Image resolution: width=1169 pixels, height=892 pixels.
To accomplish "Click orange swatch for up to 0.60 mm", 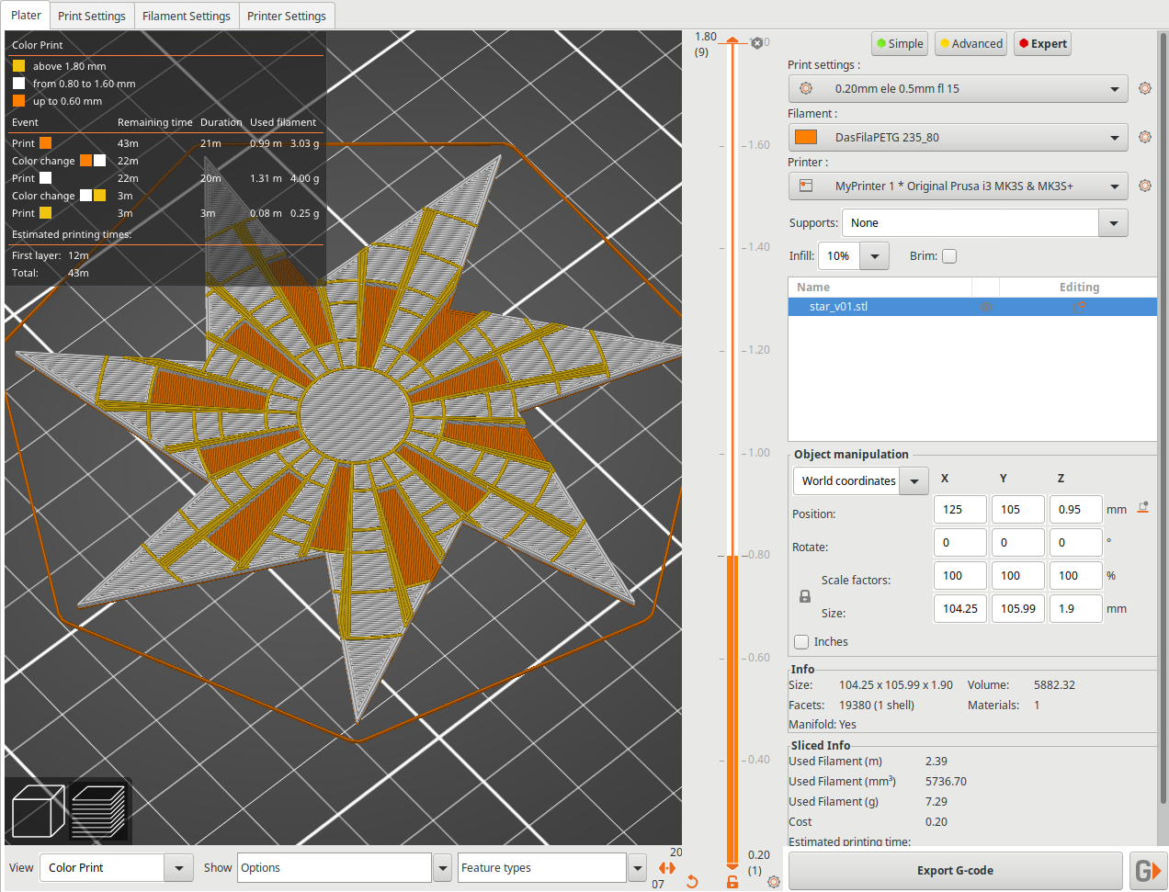I will tap(18, 101).
